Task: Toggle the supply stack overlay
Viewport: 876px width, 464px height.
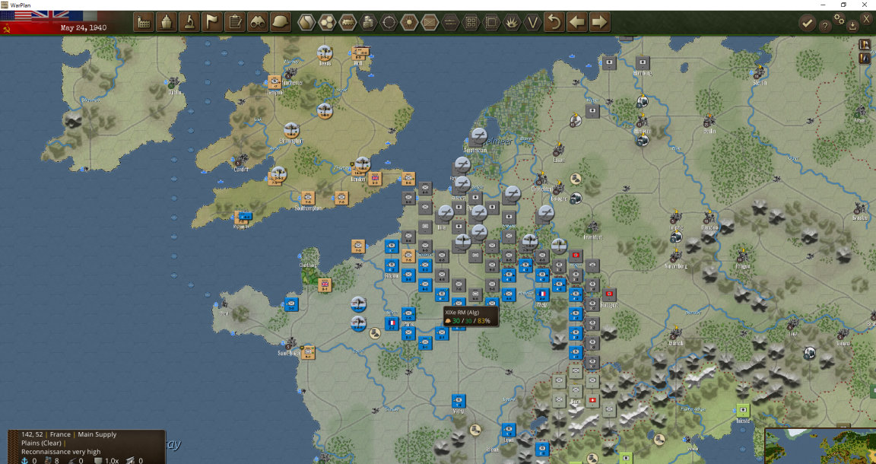Action: (x=368, y=22)
